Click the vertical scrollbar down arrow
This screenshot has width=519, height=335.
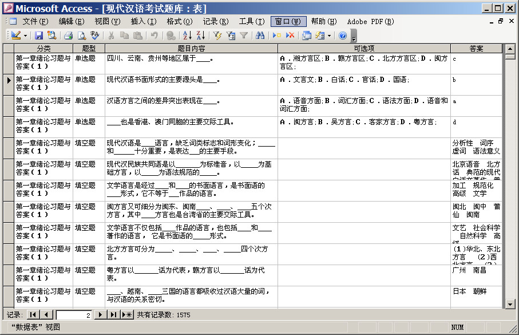(510, 304)
